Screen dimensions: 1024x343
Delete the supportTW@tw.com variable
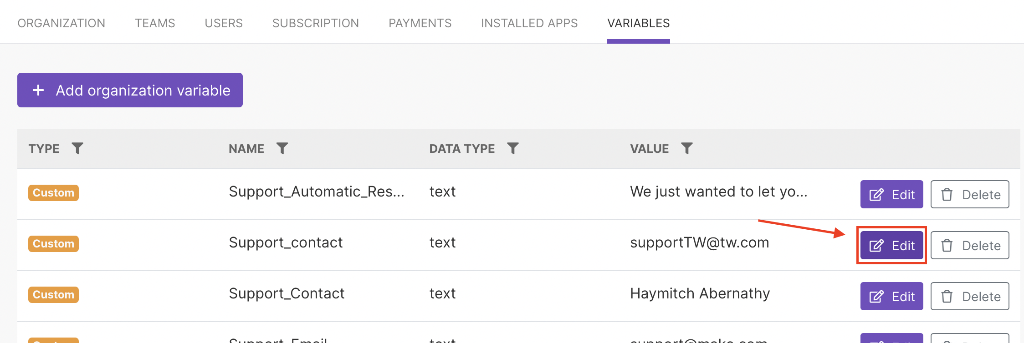pyautogui.click(x=970, y=245)
